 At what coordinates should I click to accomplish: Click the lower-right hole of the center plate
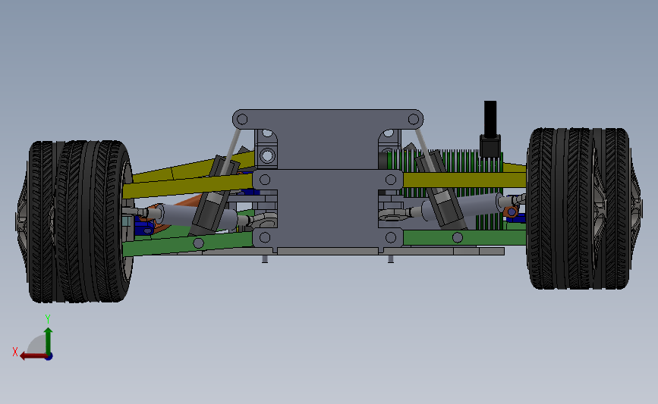click(391, 237)
